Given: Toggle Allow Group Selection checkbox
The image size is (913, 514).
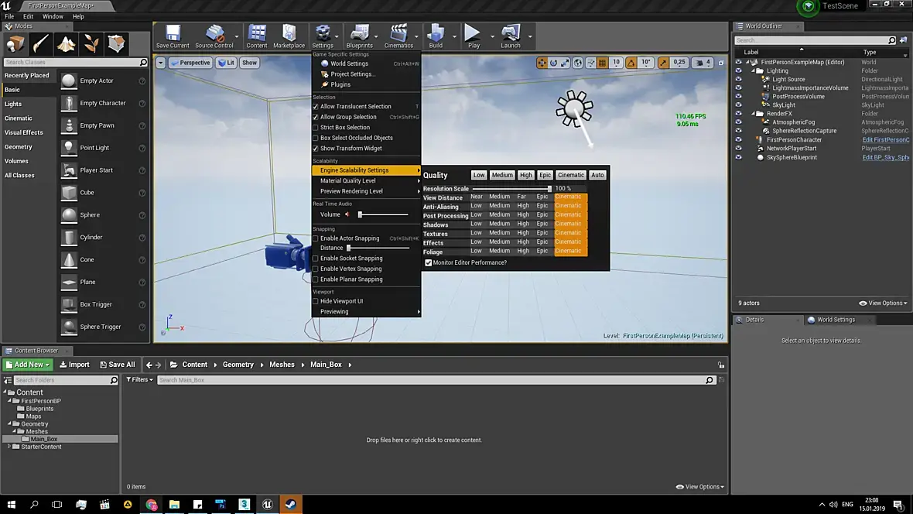Looking at the screenshot, I should 316,117.
